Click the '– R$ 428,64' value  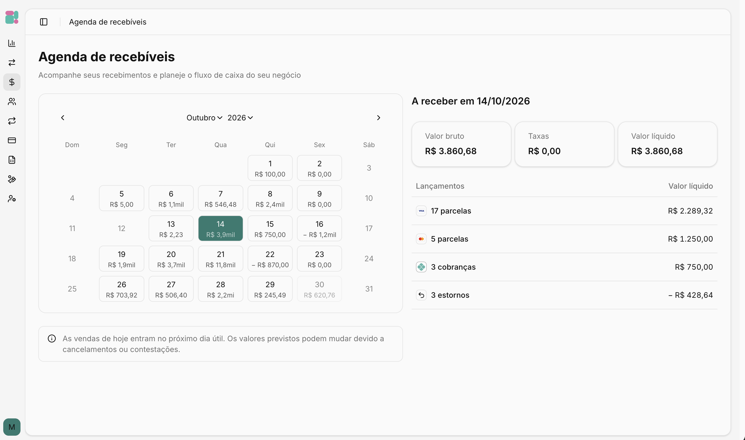[691, 295]
